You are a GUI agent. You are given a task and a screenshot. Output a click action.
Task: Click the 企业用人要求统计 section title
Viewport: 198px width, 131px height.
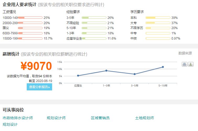pyautogui.click(x=20, y=5)
